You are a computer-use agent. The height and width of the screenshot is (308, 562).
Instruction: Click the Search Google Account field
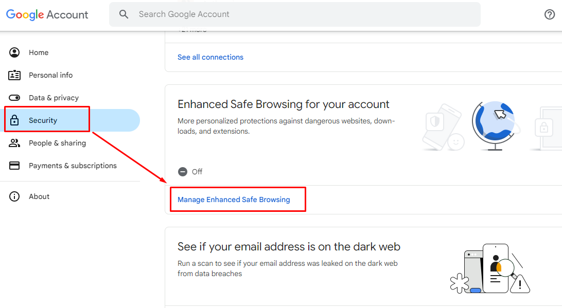(x=294, y=14)
